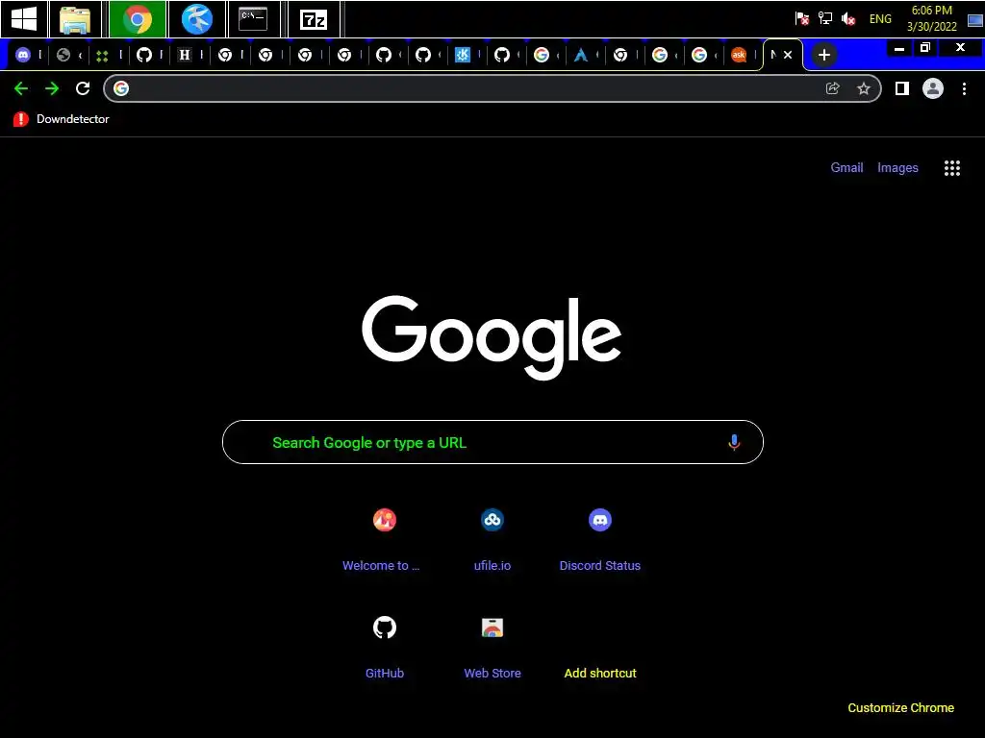Bookmark this tab with star icon
985x738 pixels.
(x=864, y=88)
